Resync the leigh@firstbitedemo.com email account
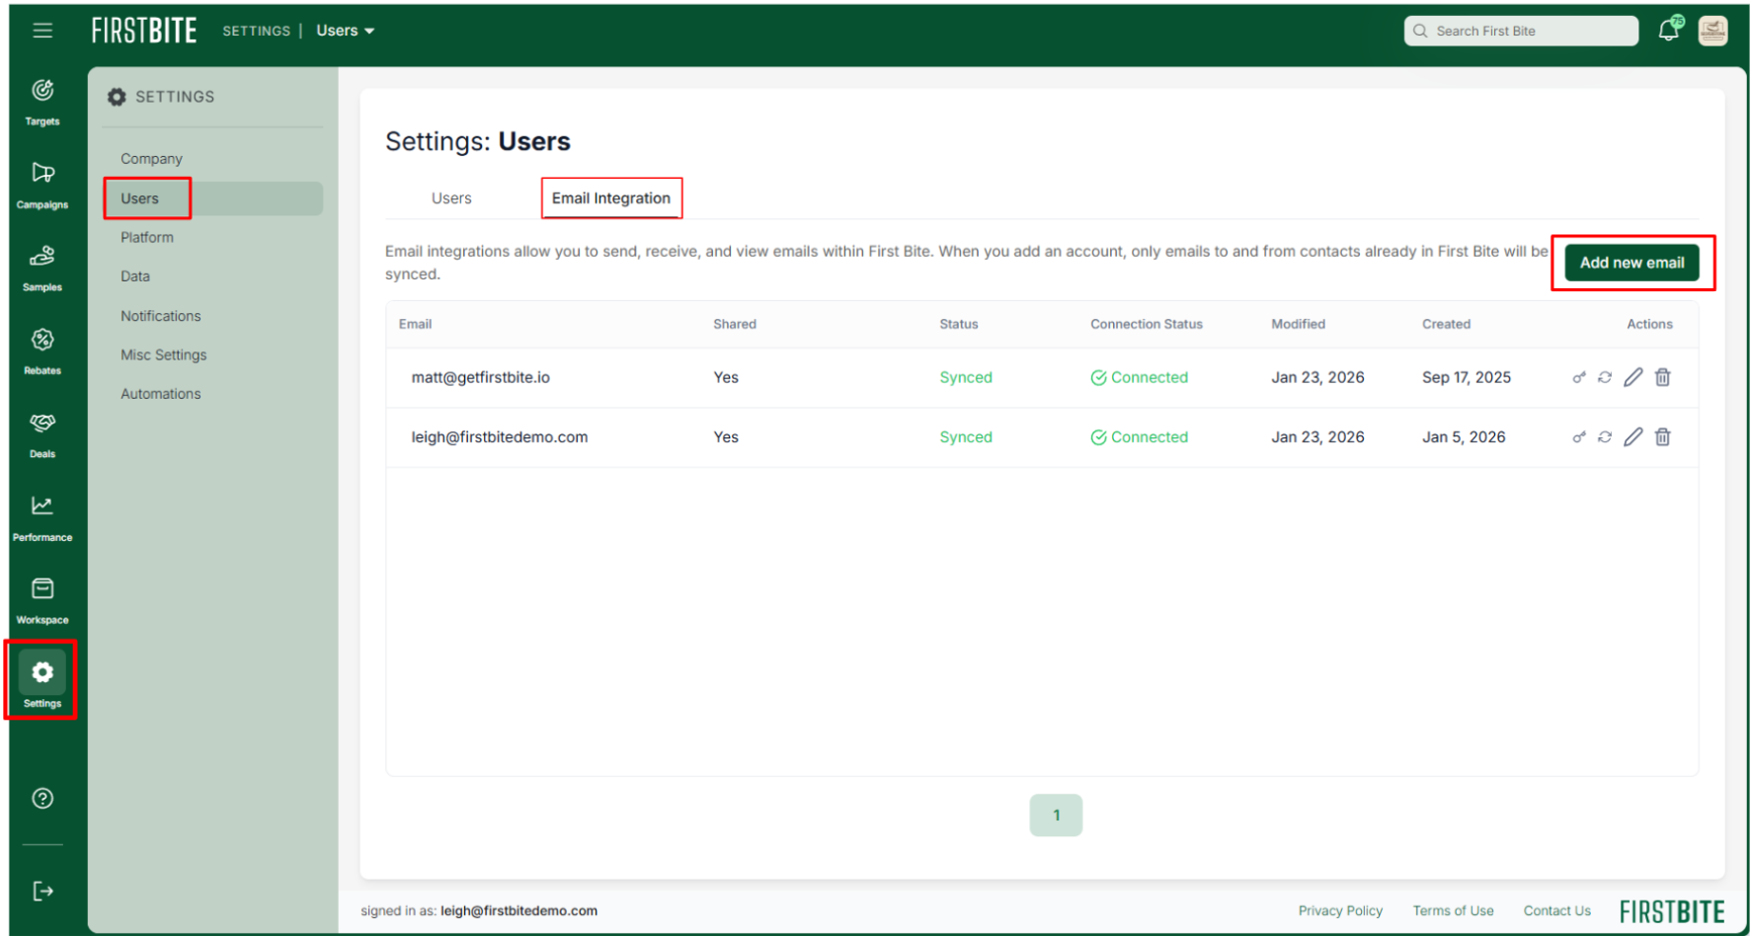Image resolution: width=1751 pixels, height=936 pixels. [1605, 436]
